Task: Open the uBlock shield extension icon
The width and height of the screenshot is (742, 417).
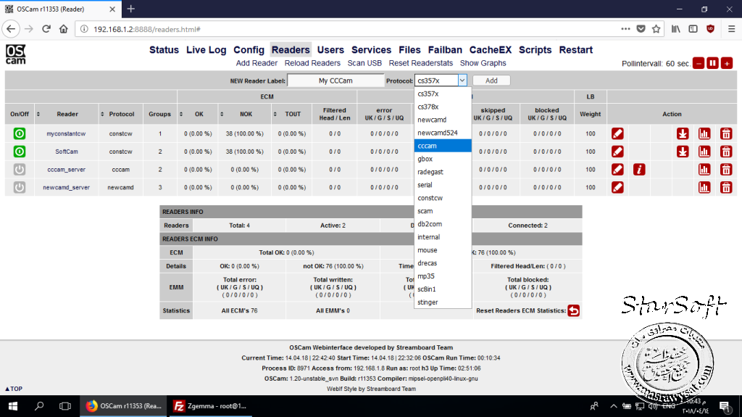Action: pos(710,29)
